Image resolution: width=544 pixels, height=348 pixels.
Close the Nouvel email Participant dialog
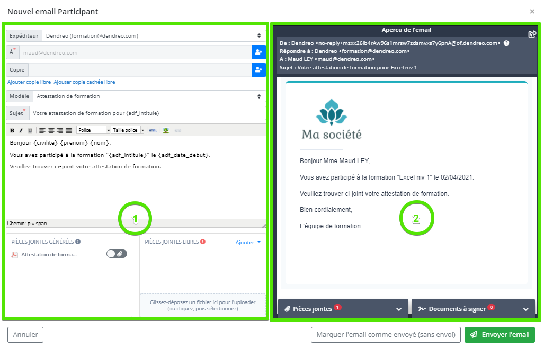tap(532, 12)
